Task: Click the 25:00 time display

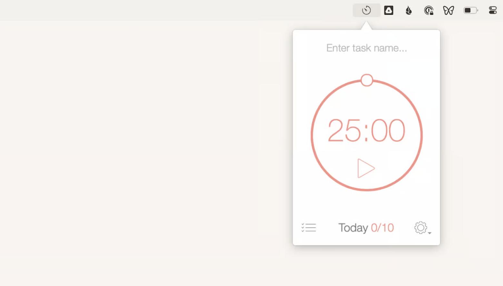Action: click(366, 130)
